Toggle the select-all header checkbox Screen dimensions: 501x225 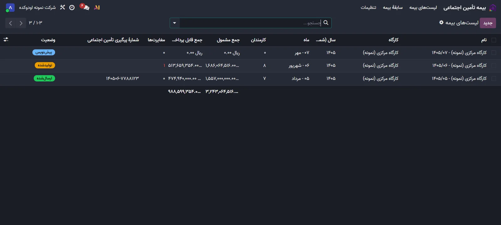click(x=494, y=40)
